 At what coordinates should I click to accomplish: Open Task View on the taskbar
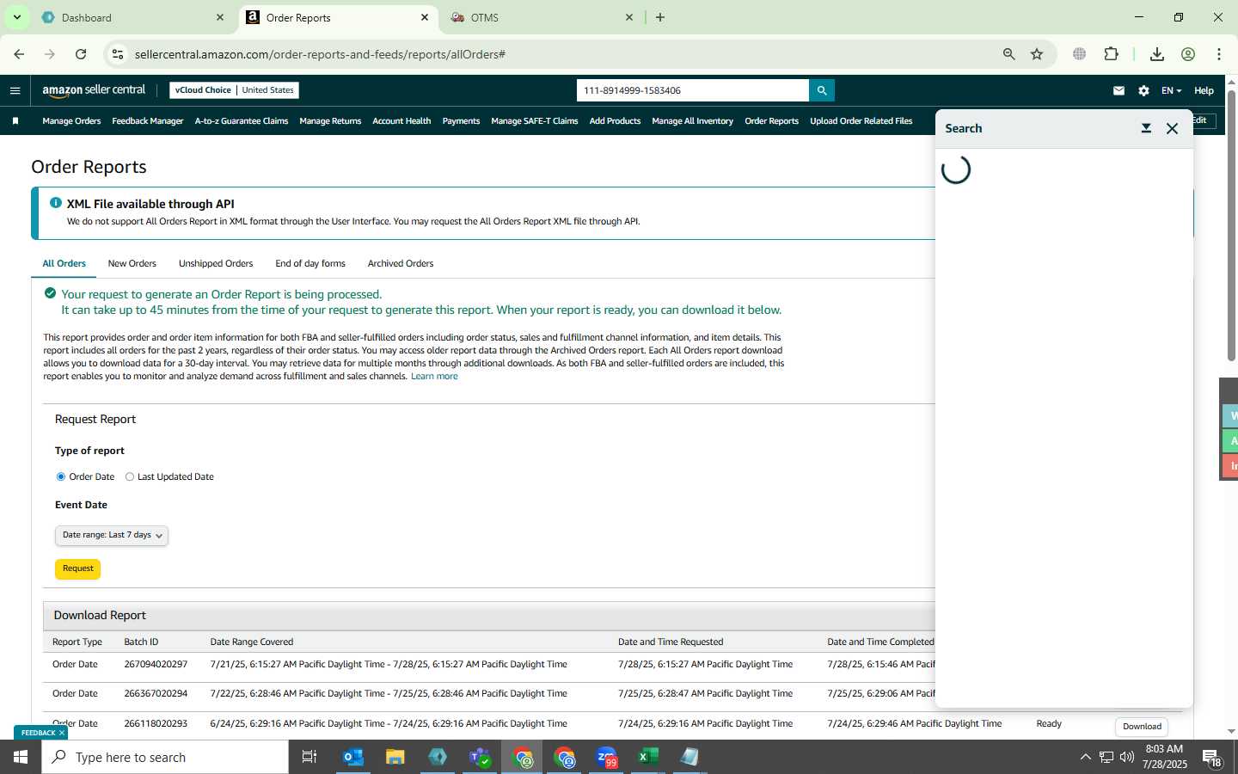point(309,757)
